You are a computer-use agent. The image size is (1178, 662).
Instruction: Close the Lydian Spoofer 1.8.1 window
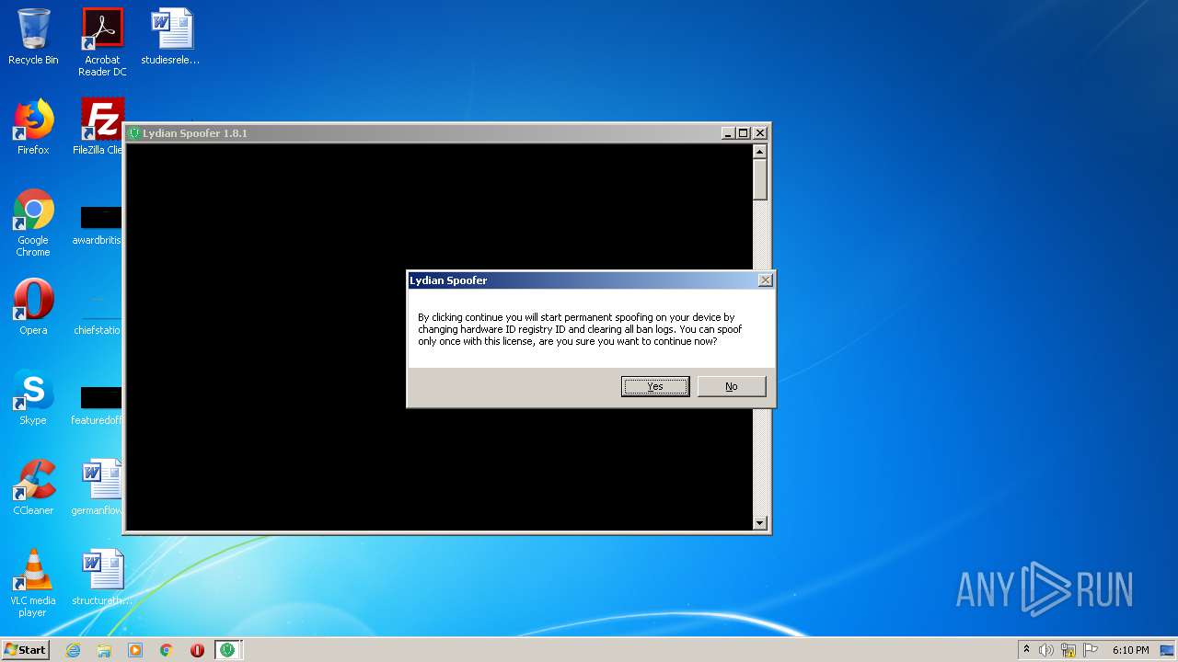pyautogui.click(x=760, y=133)
